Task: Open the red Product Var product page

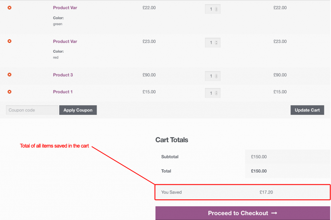Action: 65,41
